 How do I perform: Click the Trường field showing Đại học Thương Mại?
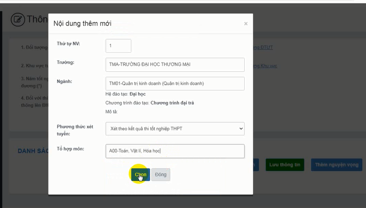click(175, 64)
